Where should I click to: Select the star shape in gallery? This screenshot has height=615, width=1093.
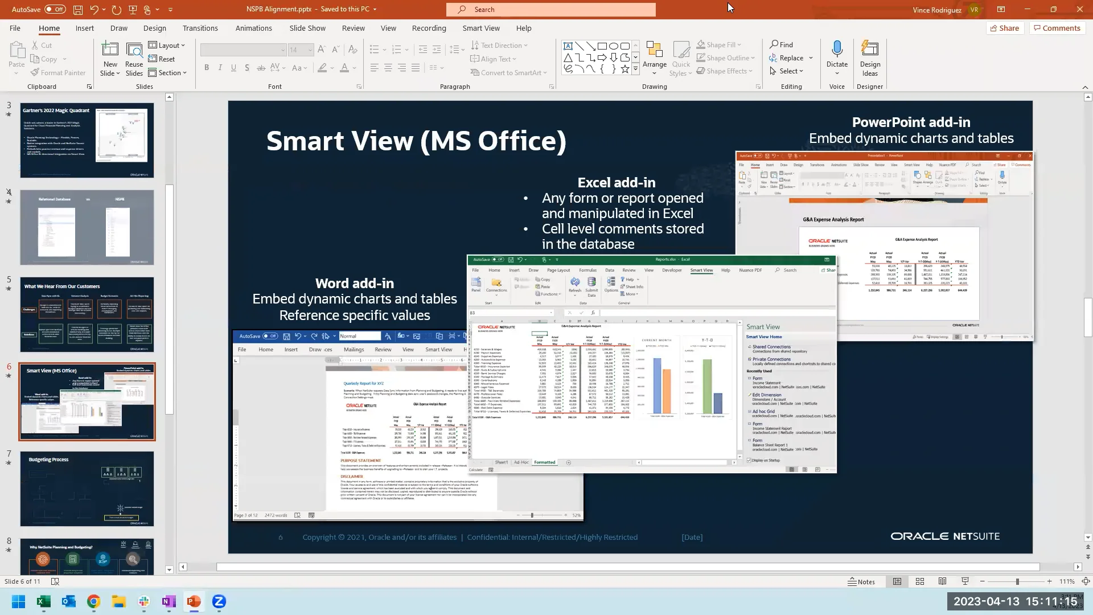tap(625, 69)
